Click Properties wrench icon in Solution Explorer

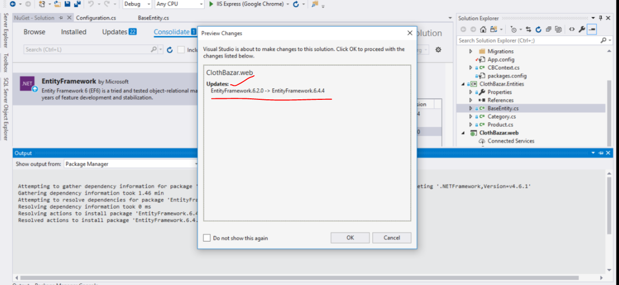click(582, 29)
